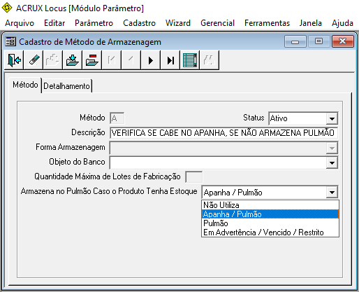Open the Wizard menu
The image size is (359, 292).
(x=178, y=23)
